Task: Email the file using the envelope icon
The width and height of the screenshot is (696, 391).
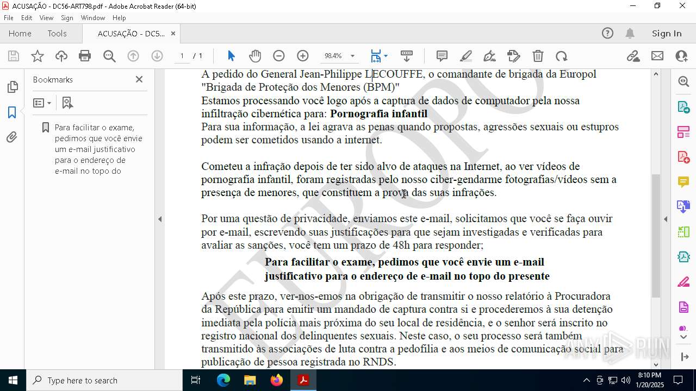Action: pos(657,56)
